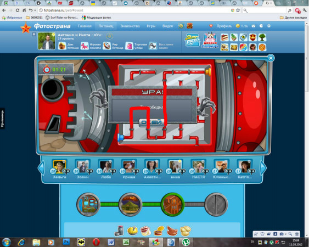Screen dimensions: 309x247
Task: Open Opera from the Windows taskbar
Action: [96, 242]
